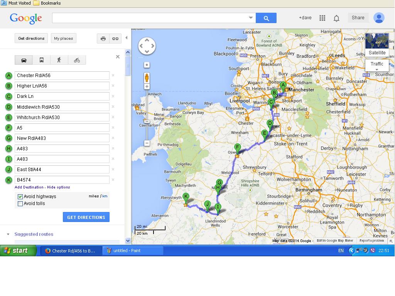This screenshot has height=296, width=395.
Task: Open the Google apps grid
Action: point(322,18)
